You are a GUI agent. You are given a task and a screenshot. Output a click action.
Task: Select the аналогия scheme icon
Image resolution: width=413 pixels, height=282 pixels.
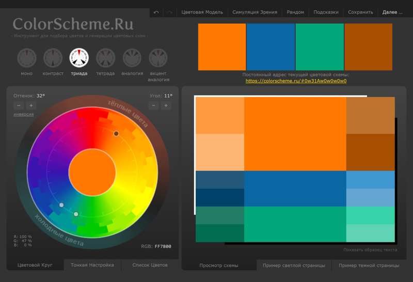pos(132,58)
